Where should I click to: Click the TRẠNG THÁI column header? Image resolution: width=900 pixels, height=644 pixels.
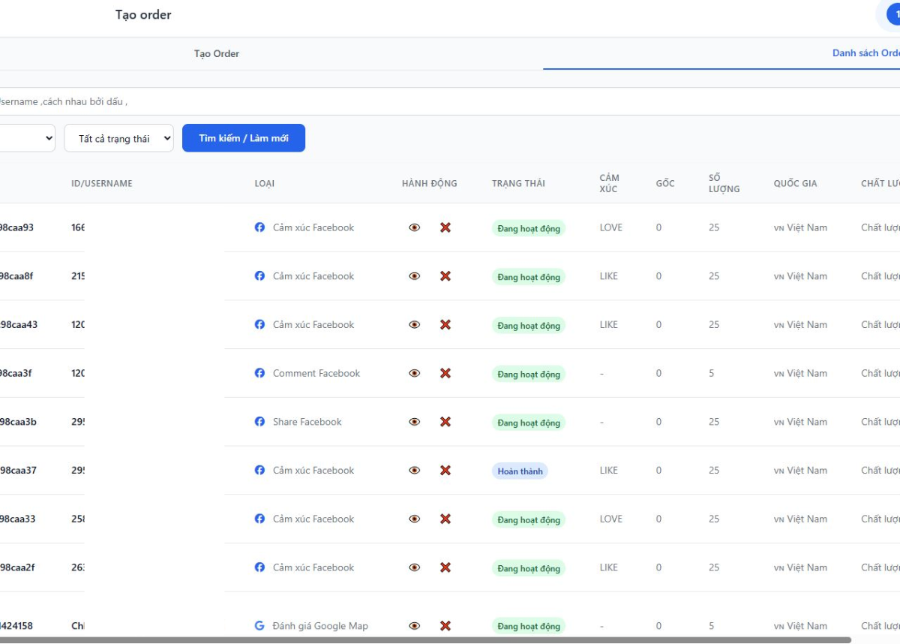pyautogui.click(x=518, y=183)
